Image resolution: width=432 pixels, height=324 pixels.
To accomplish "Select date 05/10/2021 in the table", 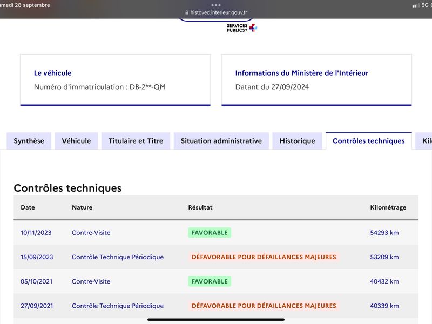I will point(36,281).
